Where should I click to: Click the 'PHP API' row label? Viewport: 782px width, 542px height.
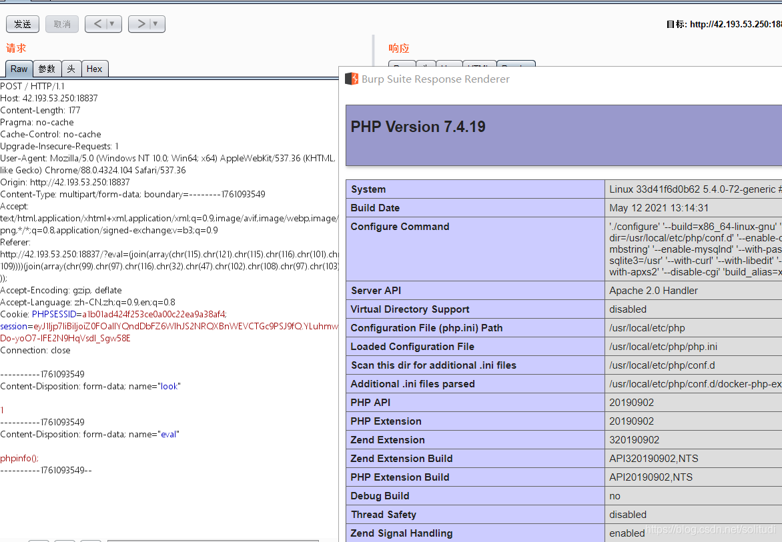pyautogui.click(x=370, y=403)
